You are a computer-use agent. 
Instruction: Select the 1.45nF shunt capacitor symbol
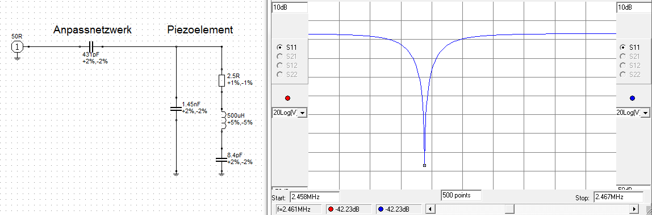tap(176, 109)
